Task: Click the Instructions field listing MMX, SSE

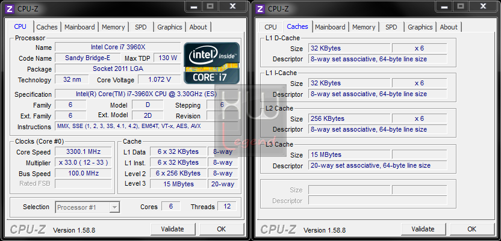Action: point(147,127)
